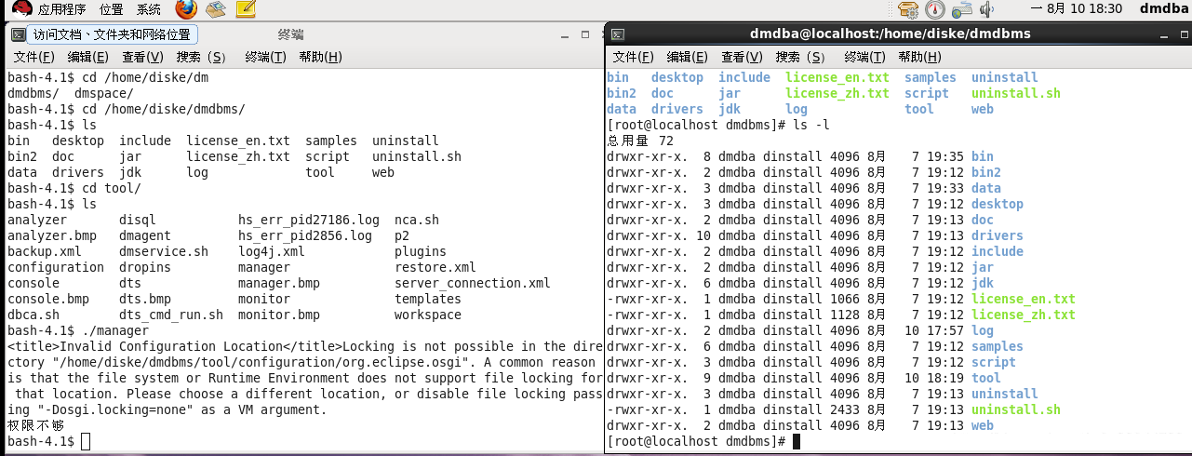The height and width of the screenshot is (456, 1192).
Task: Launch the Firefox browser from top panel
Action: pos(186,10)
